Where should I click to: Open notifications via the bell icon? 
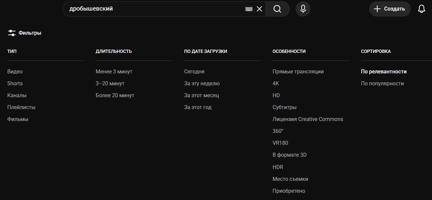tap(421, 9)
